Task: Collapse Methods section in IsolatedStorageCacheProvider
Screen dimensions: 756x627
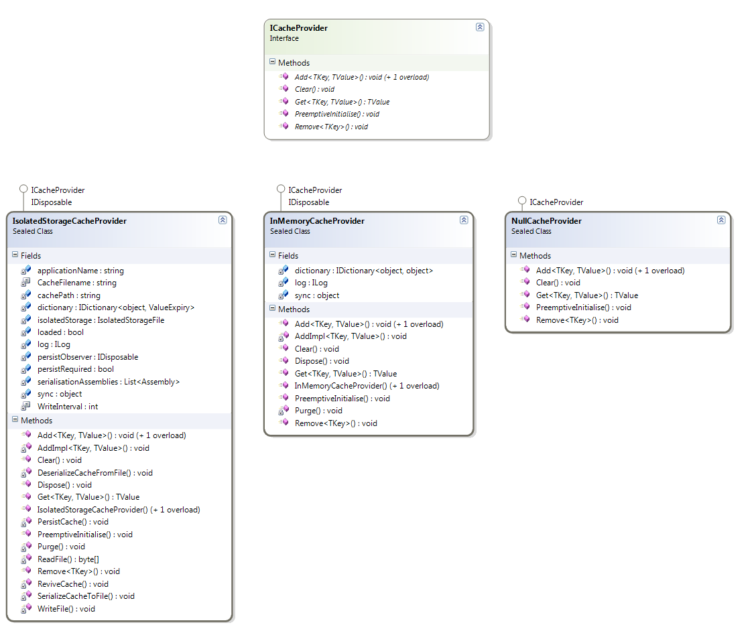Action: coord(15,419)
